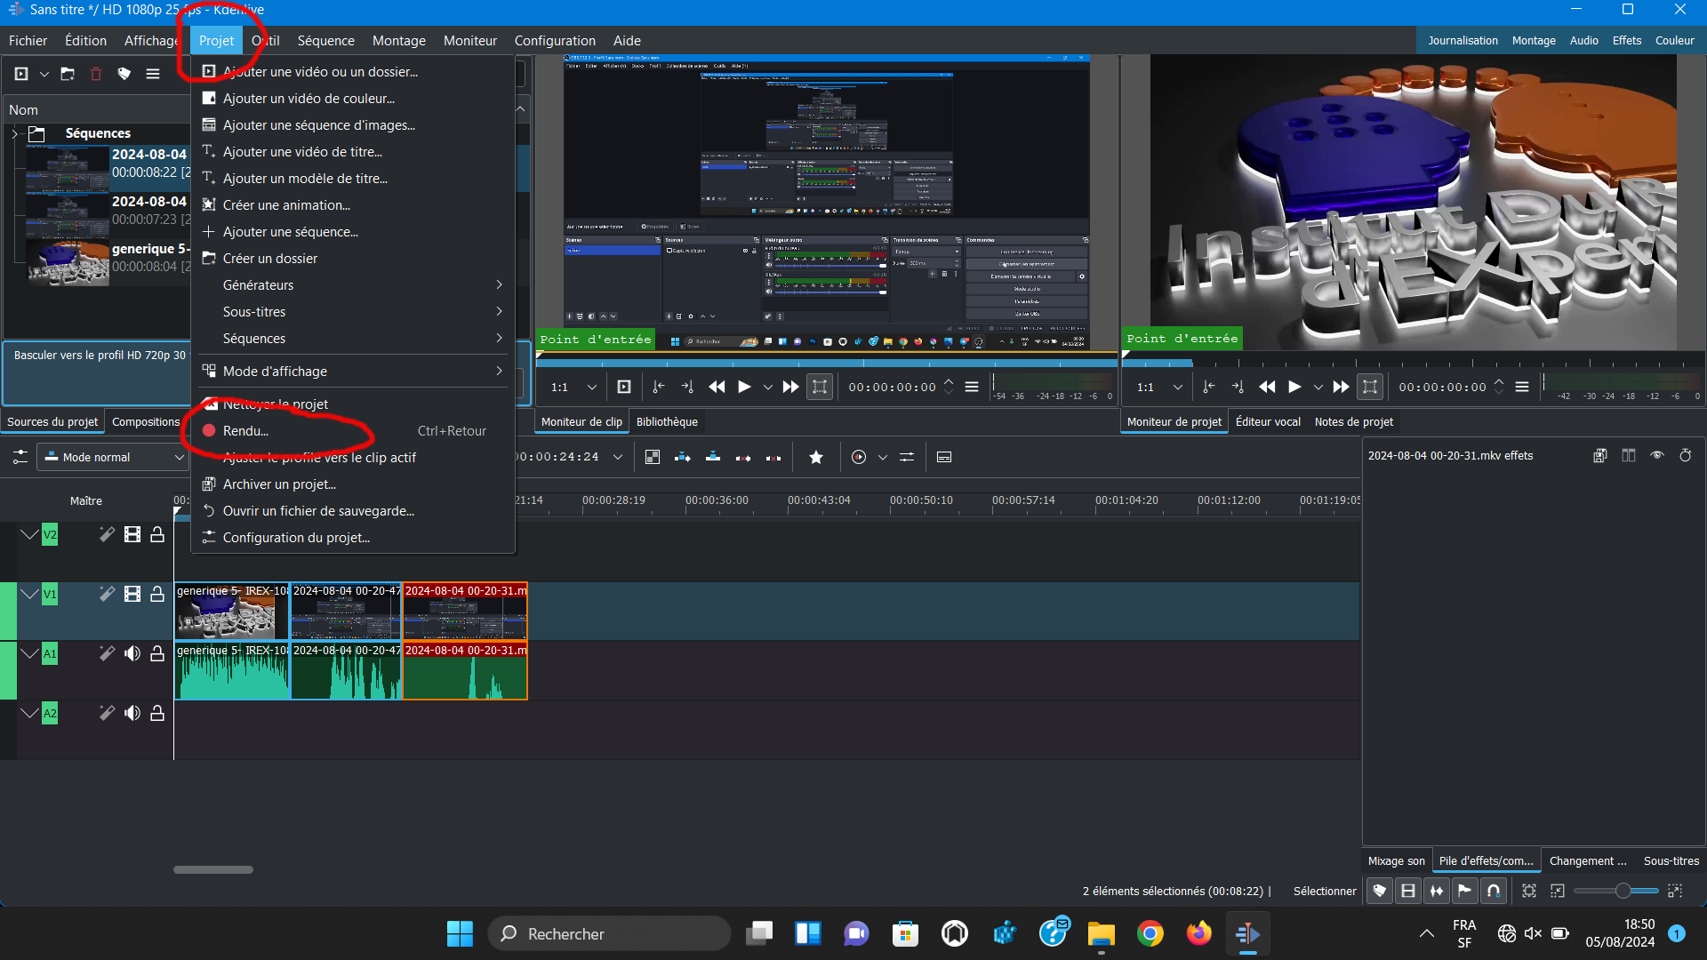Play in the project monitor
Image resolution: width=1707 pixels, height=960 pixels.
(1295, 387)
